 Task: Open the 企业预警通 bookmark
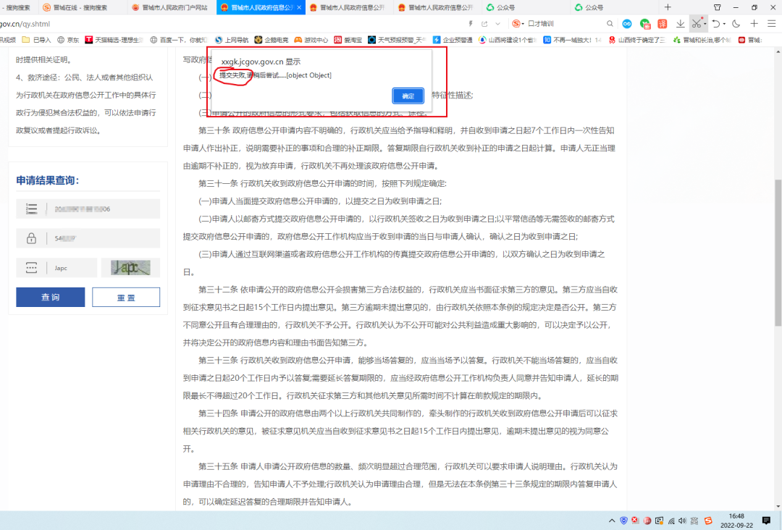click(453, 40)
